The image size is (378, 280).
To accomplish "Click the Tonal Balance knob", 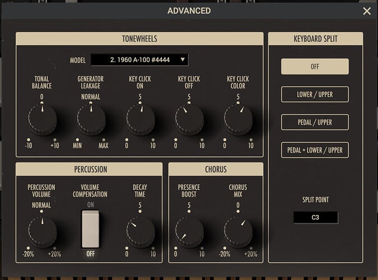I will pos(43,119).
